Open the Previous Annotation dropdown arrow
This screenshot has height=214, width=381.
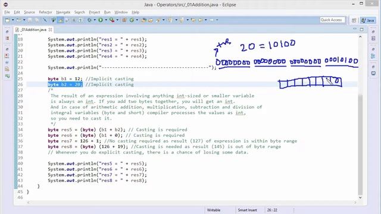[188, 20]
